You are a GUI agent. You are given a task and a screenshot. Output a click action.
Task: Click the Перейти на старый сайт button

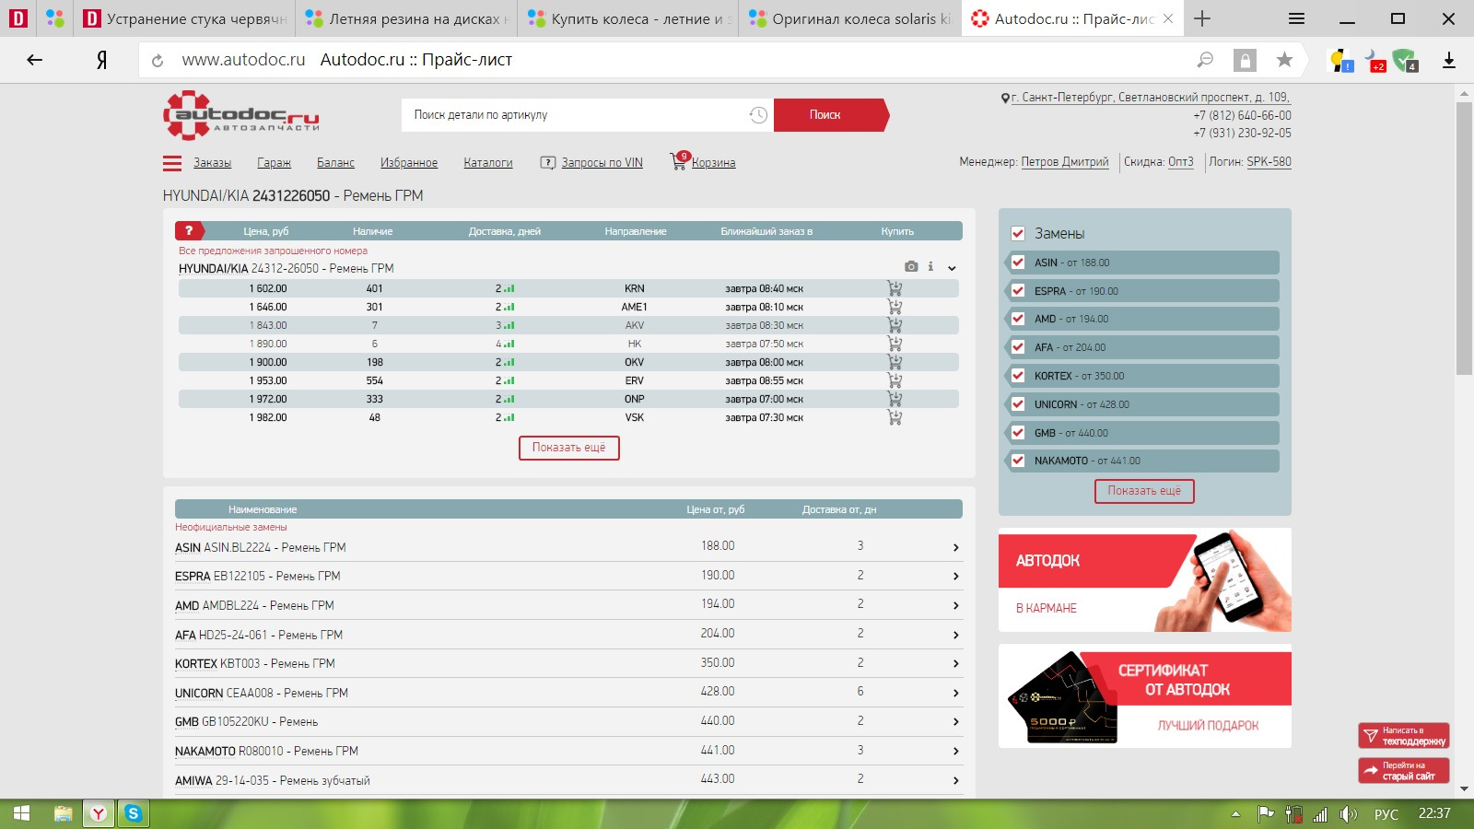[1403, 770]
